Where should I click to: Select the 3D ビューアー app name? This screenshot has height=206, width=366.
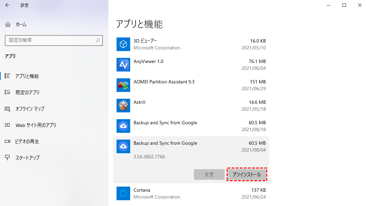145,41
